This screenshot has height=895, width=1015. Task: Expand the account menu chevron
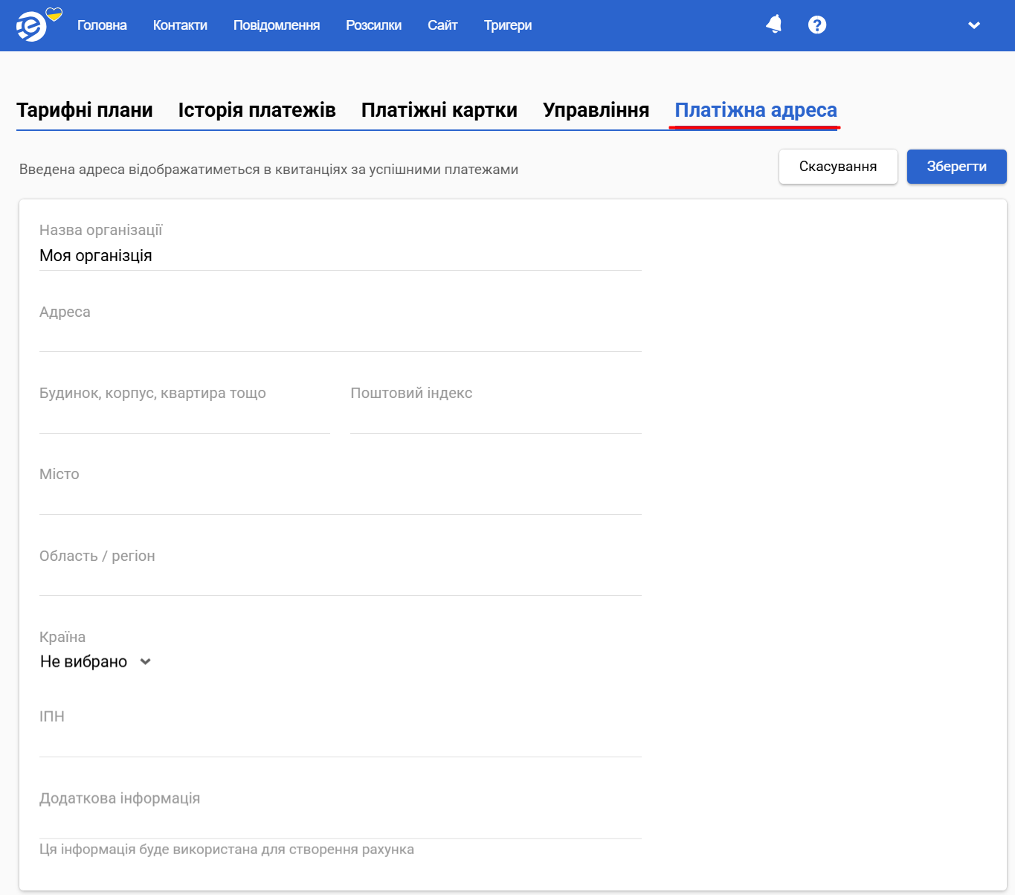[974, 25]
